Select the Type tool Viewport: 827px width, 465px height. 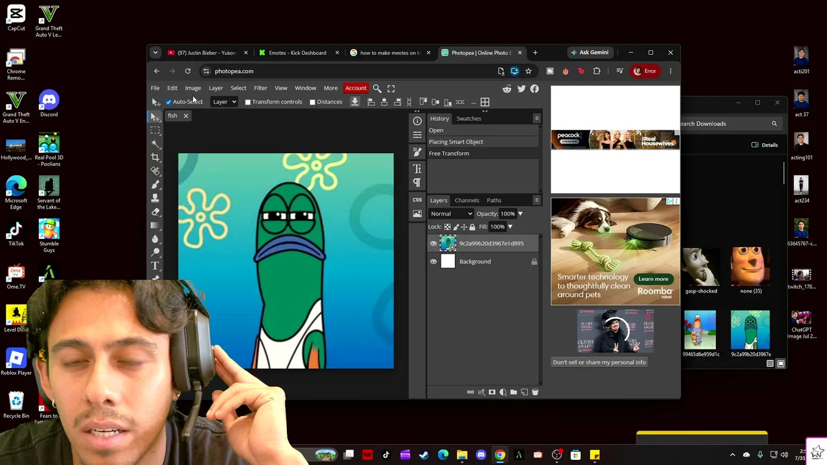click(156, 265)
